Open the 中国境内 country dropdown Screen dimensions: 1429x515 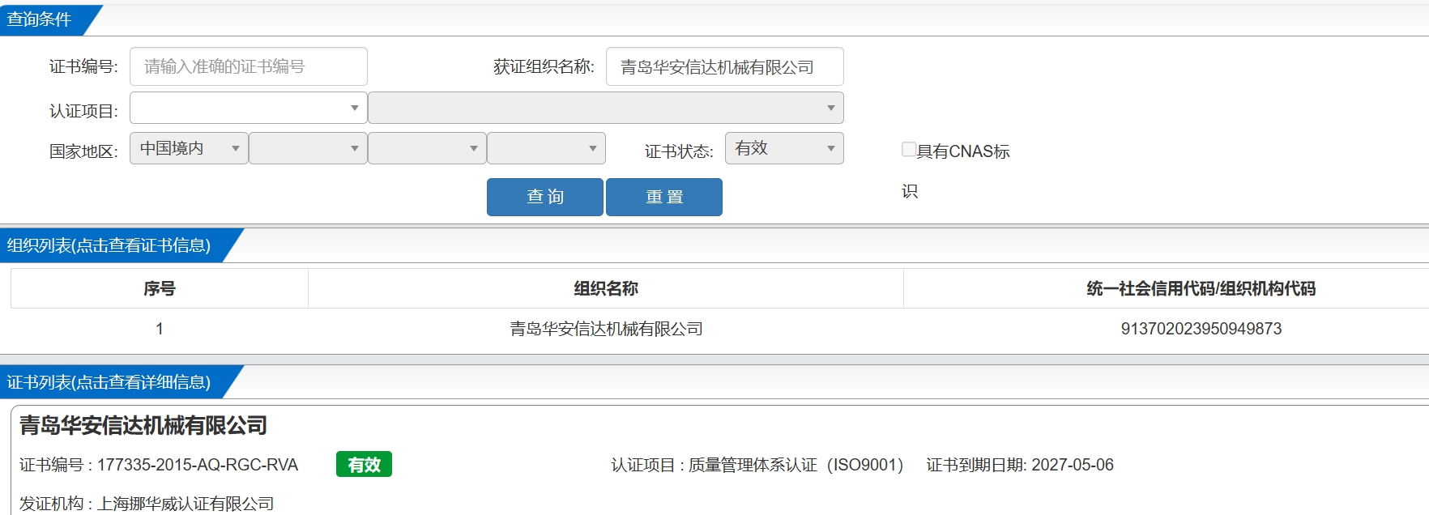189,148
